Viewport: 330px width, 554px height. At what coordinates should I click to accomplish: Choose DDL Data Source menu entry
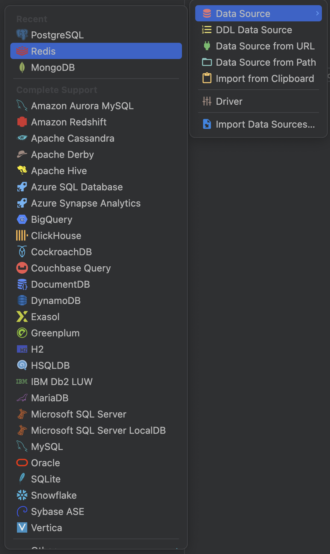259,30
